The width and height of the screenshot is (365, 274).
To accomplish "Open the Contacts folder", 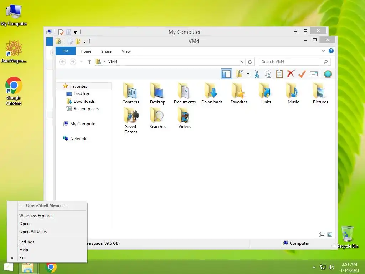I will coord(130,94).
